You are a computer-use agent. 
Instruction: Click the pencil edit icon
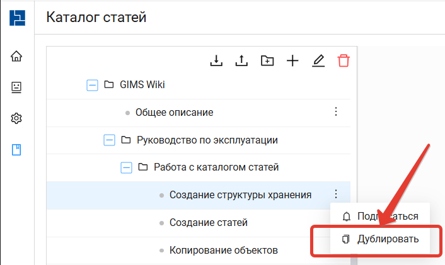click(x=318, y=60)
